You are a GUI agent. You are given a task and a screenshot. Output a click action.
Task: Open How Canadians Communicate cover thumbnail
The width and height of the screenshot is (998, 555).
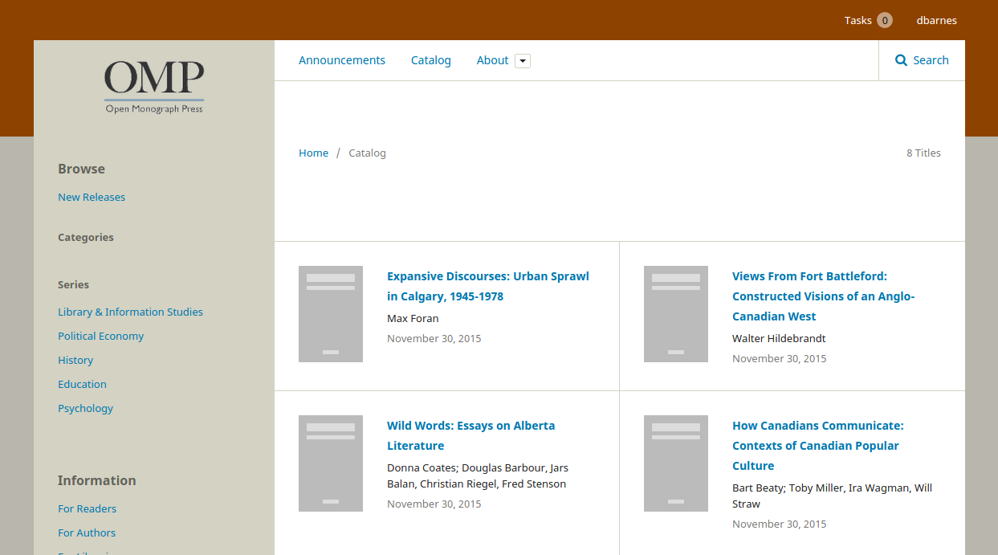click(676, 463)
